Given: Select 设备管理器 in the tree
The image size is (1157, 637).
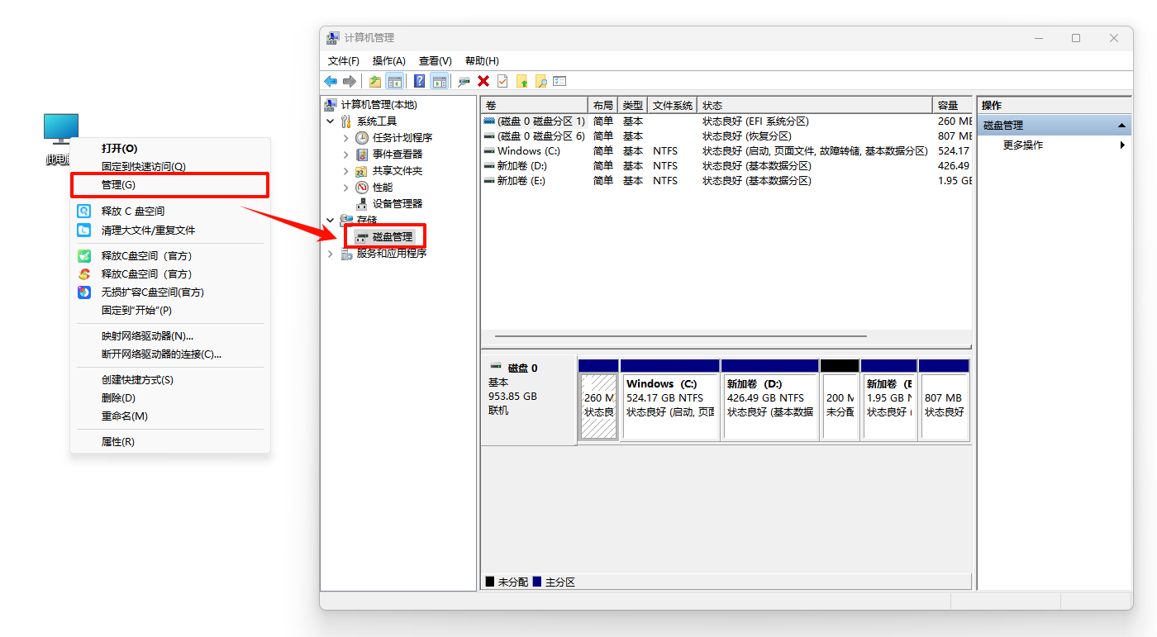Looking at the screenshot, I should [x=397, y=203].
